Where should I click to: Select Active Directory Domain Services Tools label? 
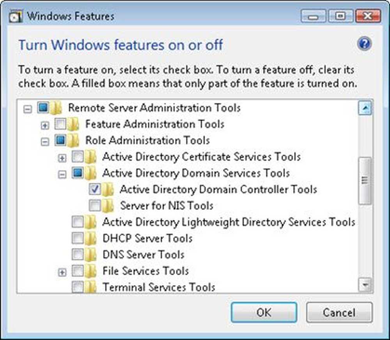196,173
